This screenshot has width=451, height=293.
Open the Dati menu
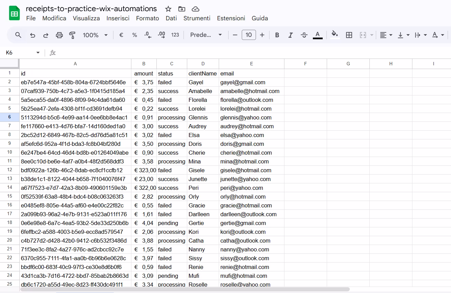pos(171,18)
